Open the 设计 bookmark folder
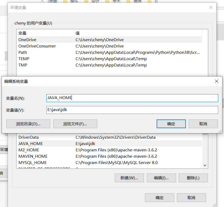The width and height of the screenshot is (224, 207). click(94, 1)
